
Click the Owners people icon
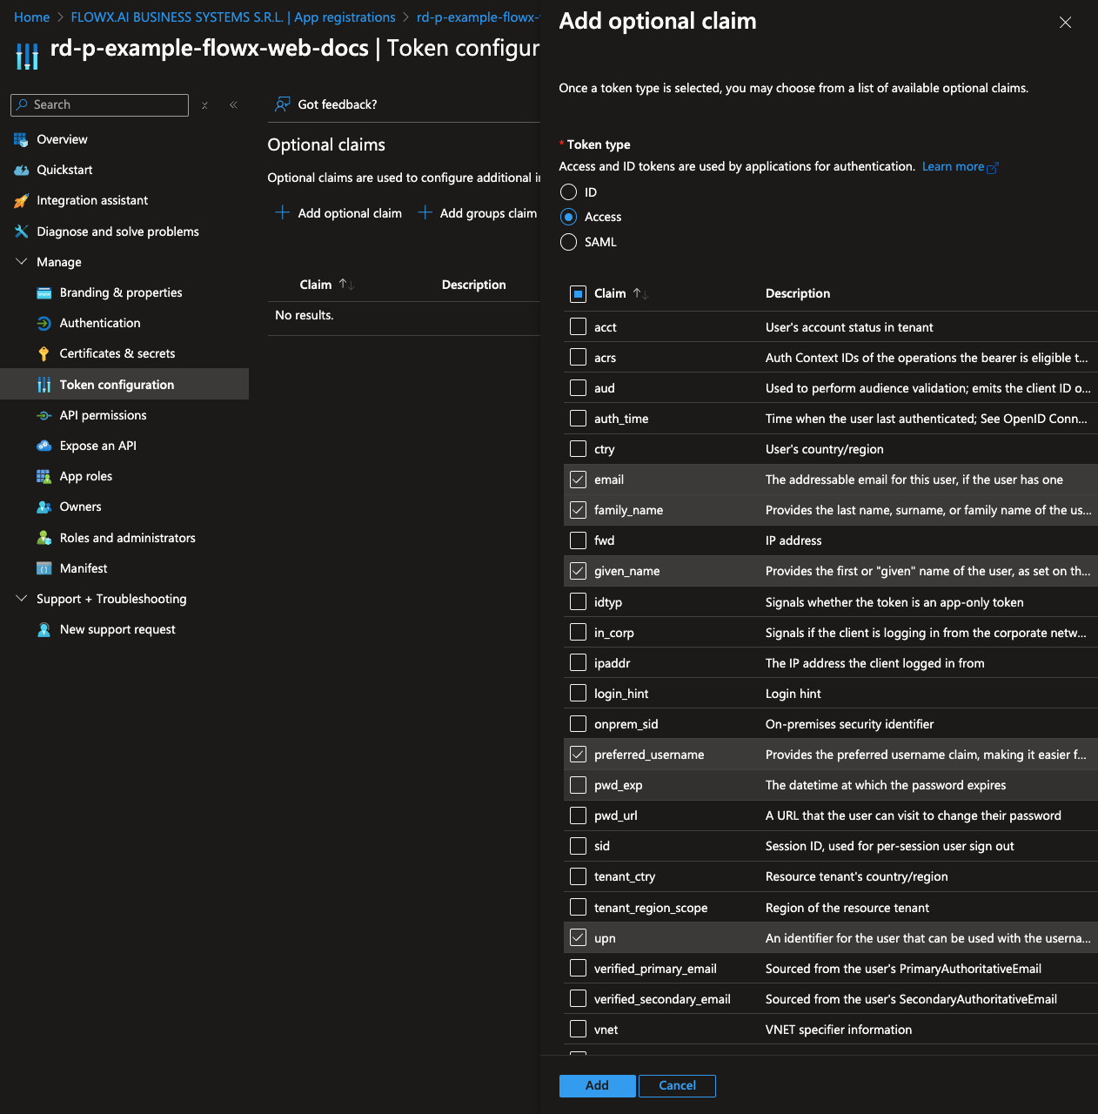[x=44, y=507]
